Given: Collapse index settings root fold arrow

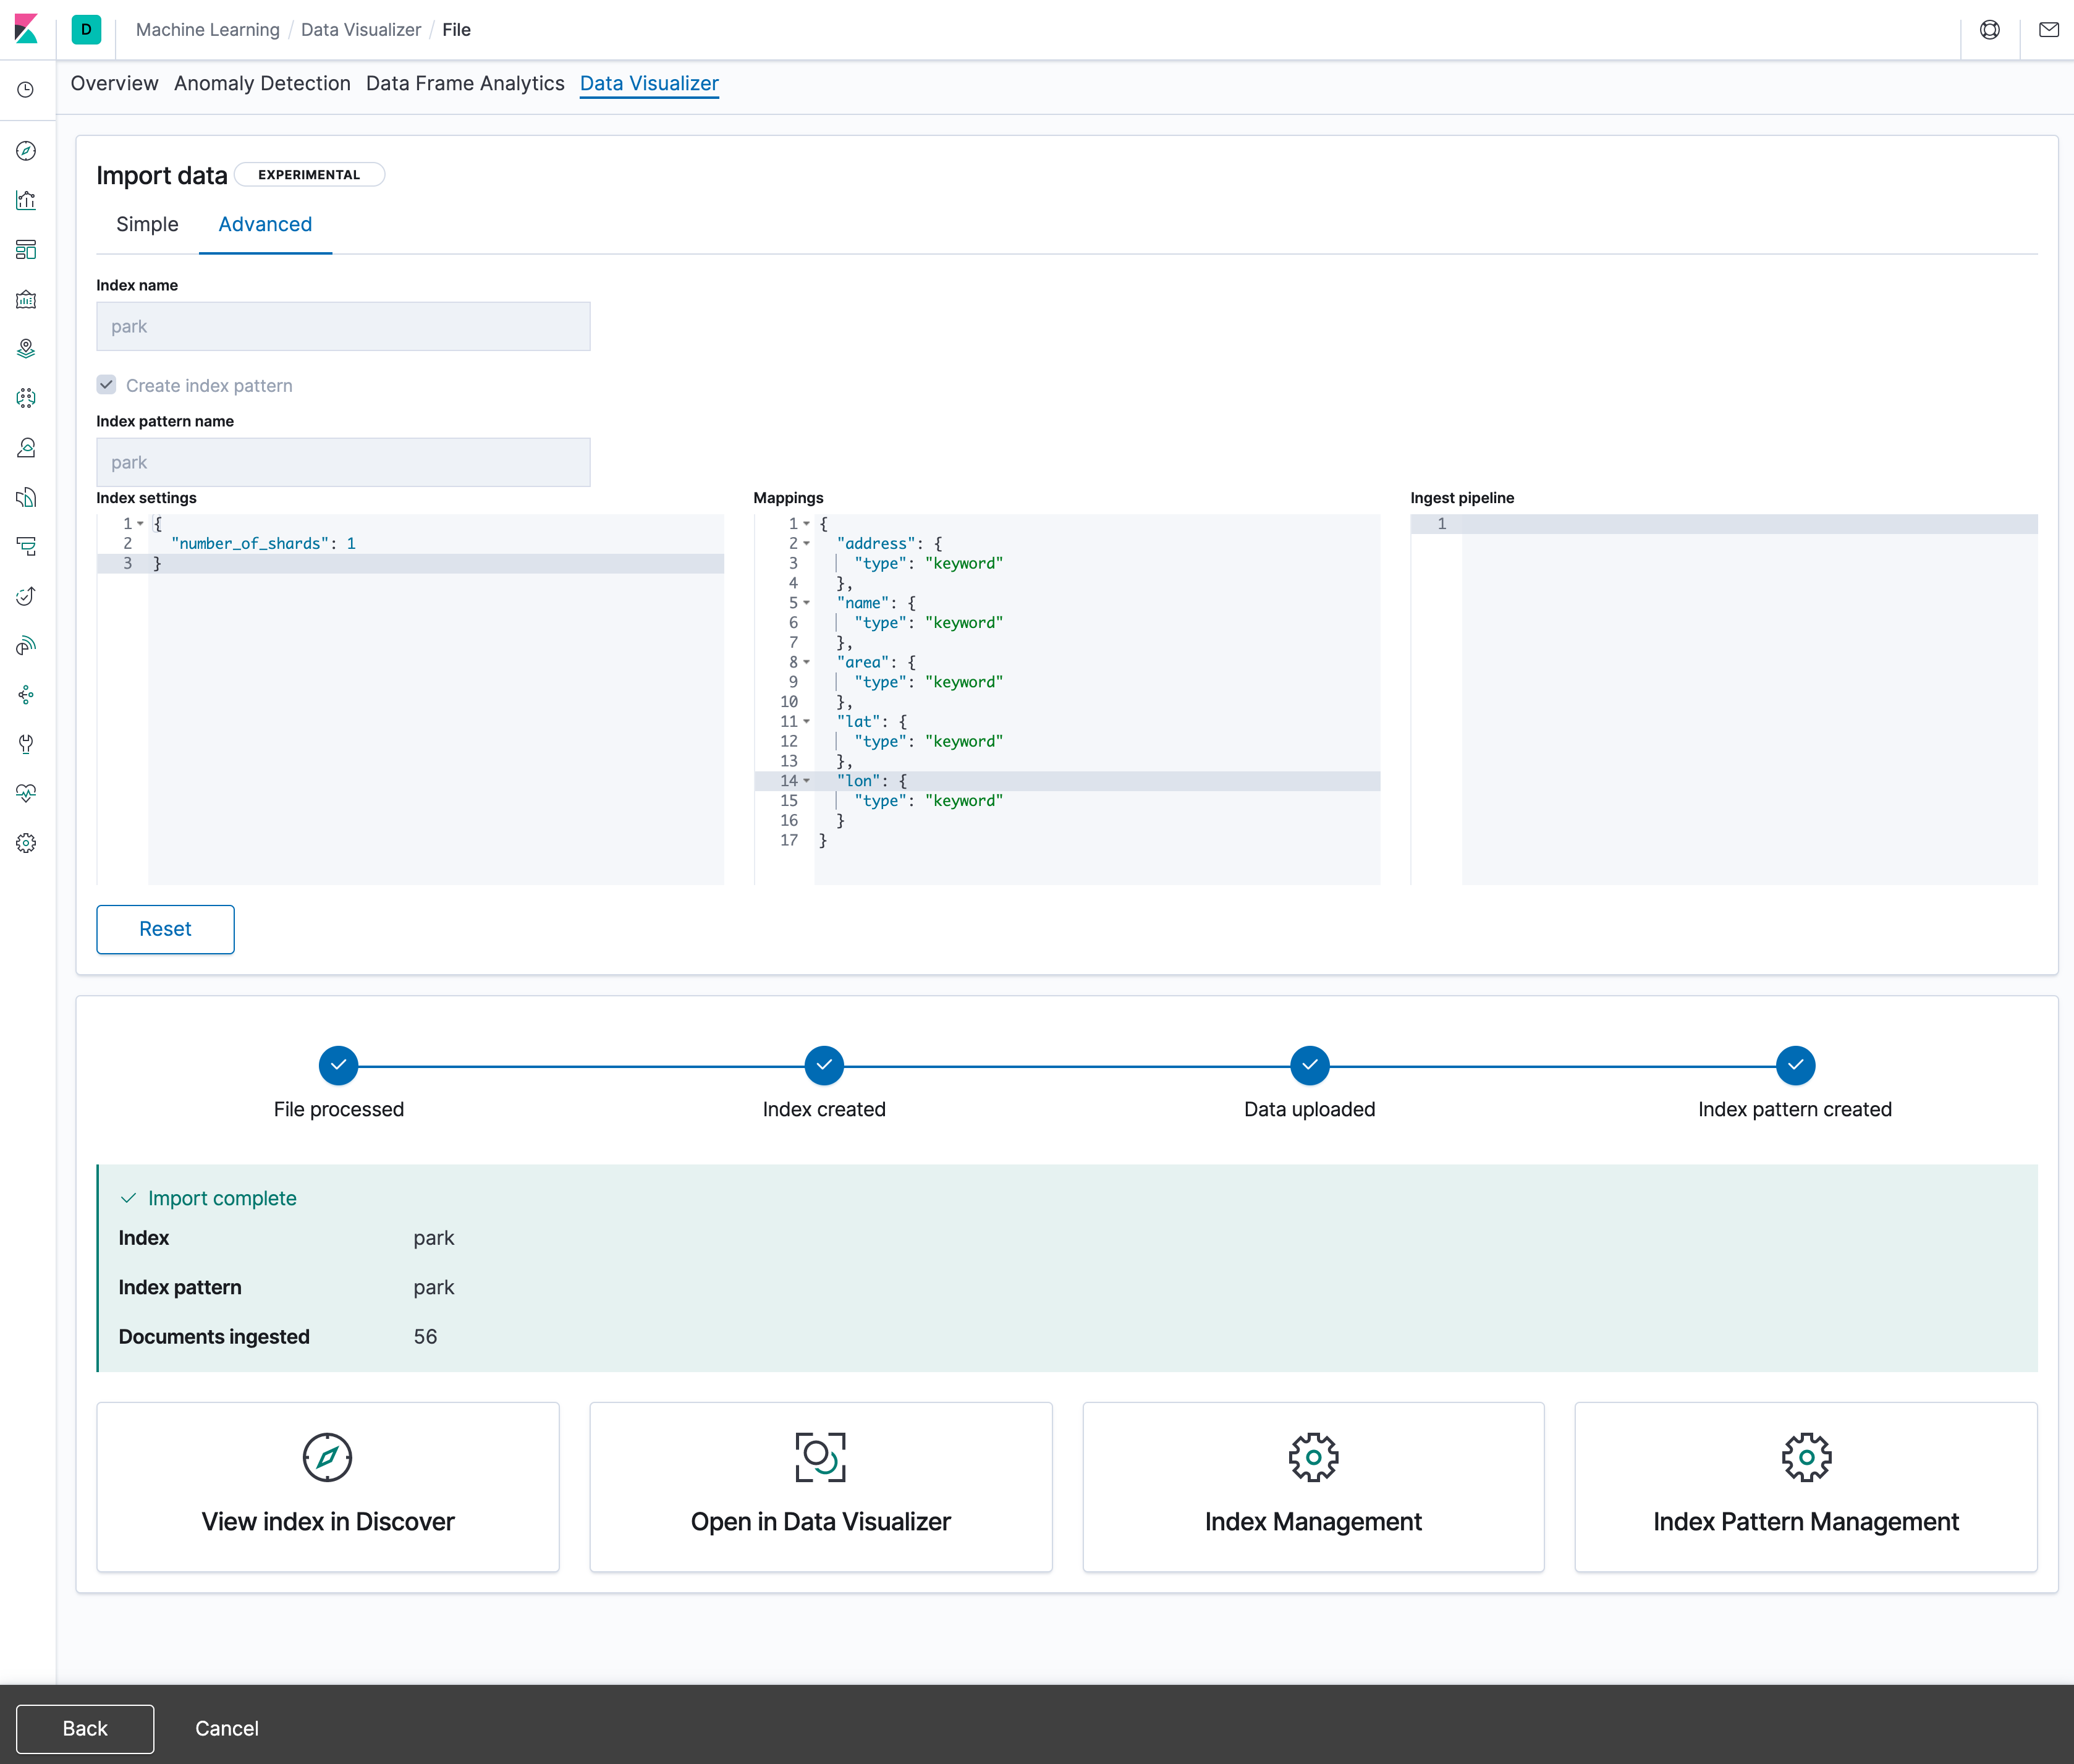Looking at the screenshot, I should click(141, 524).
